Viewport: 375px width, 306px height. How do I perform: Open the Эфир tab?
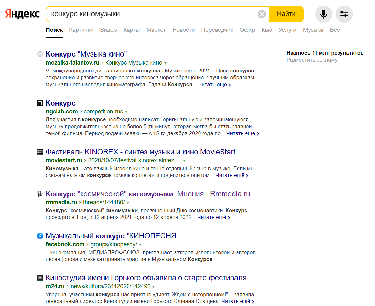coord(247,30)
